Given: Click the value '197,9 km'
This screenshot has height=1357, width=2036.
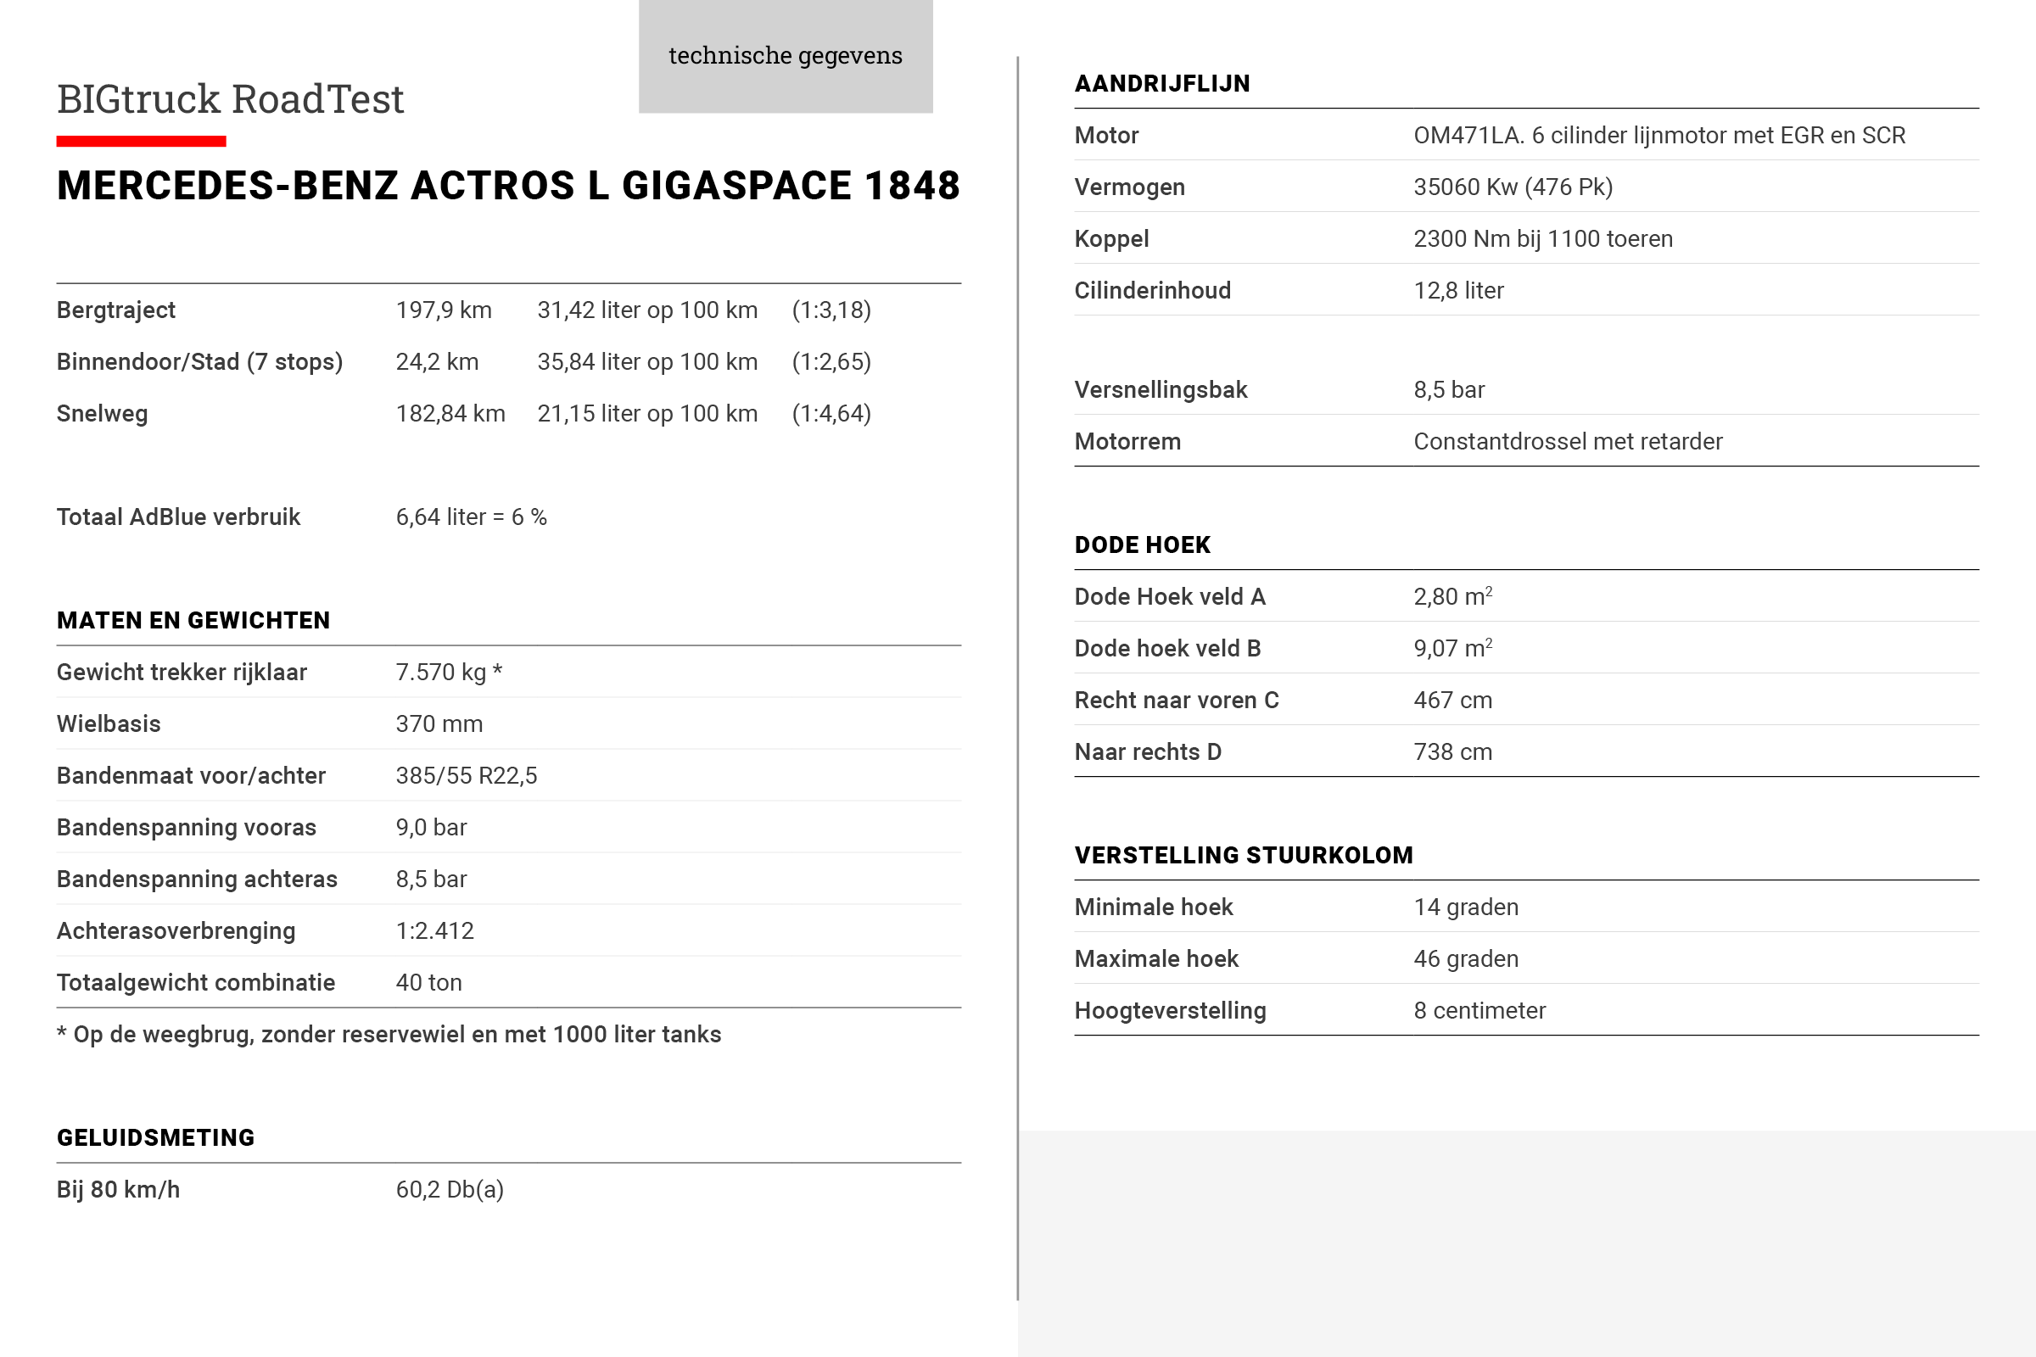Looking at the screenshot, I should (x=443, y=310).
